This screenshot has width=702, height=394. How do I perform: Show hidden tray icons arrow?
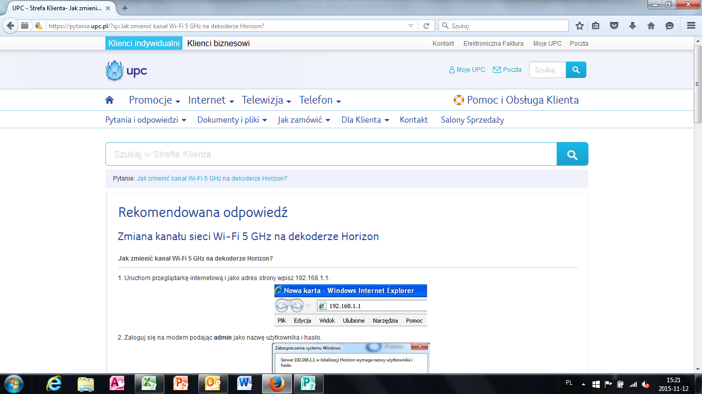point(583,384)
